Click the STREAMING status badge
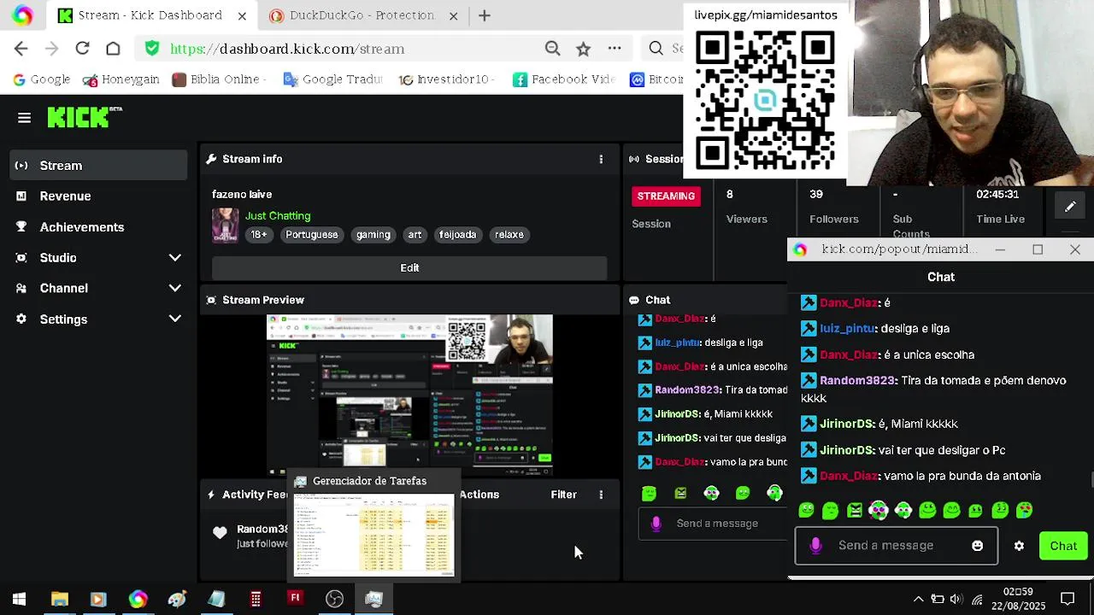Screen dimensions: 1094x615 coord(666,196)
